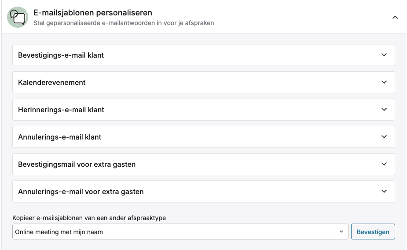Expand Annulerings-e-mail voor extra gasten section

point(203,191)
